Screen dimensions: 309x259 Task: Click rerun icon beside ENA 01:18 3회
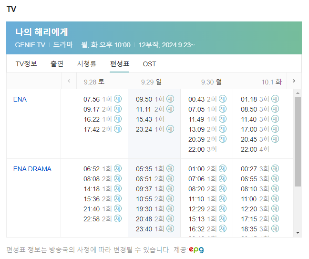pos(275,99)
